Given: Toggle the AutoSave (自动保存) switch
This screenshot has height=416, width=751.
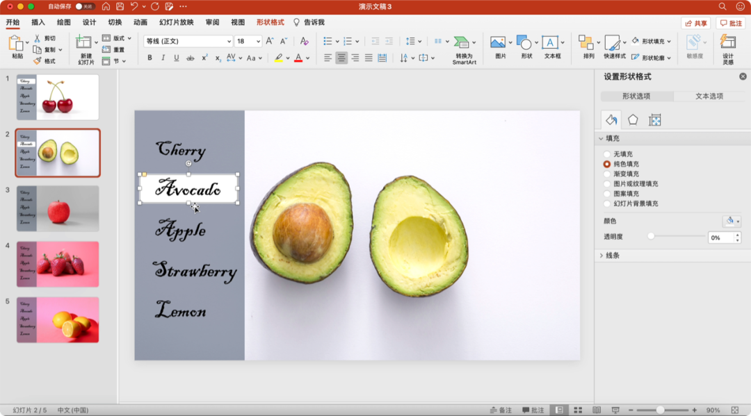Looking at the screenshot, I should tap(84, 7).
